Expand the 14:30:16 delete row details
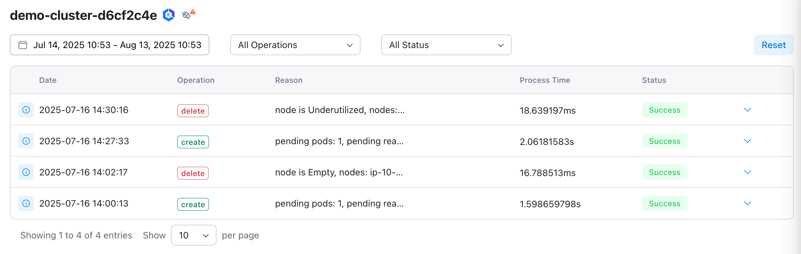 748,110
